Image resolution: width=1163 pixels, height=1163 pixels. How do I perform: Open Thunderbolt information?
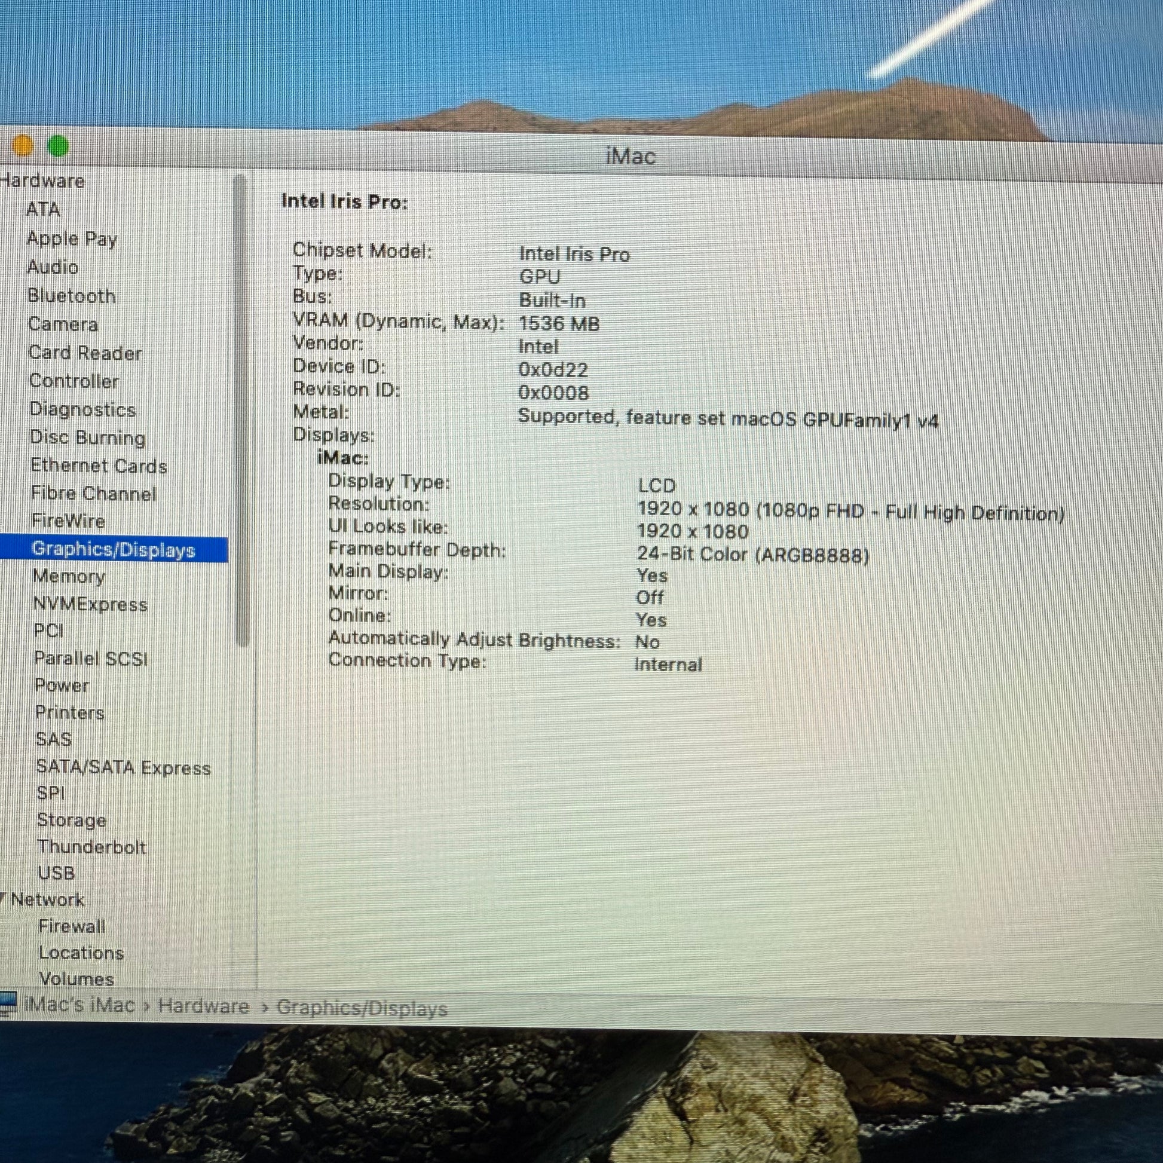tap(91, 847)
